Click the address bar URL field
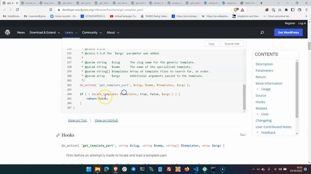Screen dimensions: 311x174 [x=143, y=10]
